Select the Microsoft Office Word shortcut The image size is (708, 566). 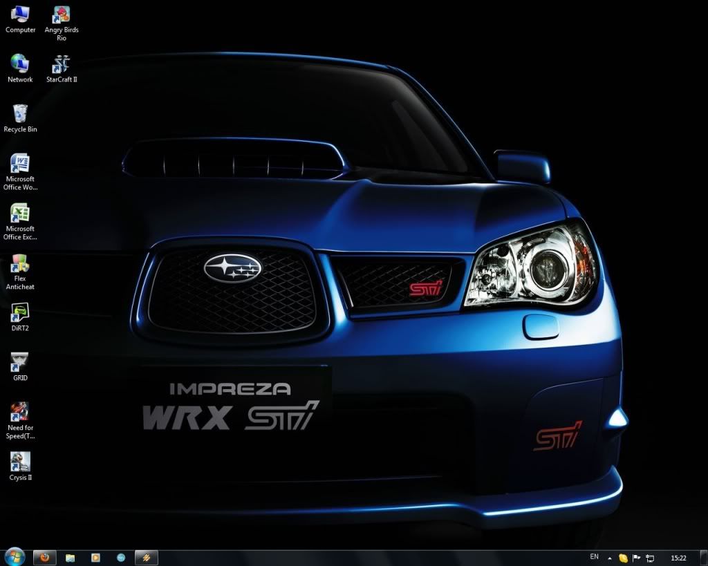click(x=20, y=172)
